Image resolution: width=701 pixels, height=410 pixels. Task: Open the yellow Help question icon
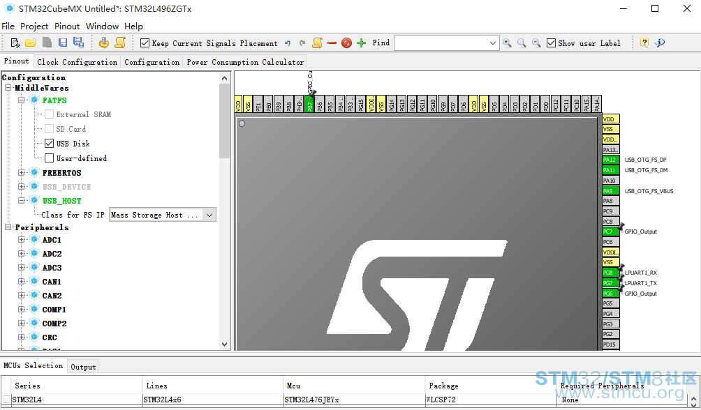[644, 43]
